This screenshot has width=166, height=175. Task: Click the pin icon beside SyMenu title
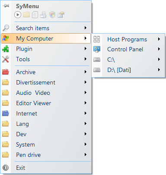tap(6, 6)
